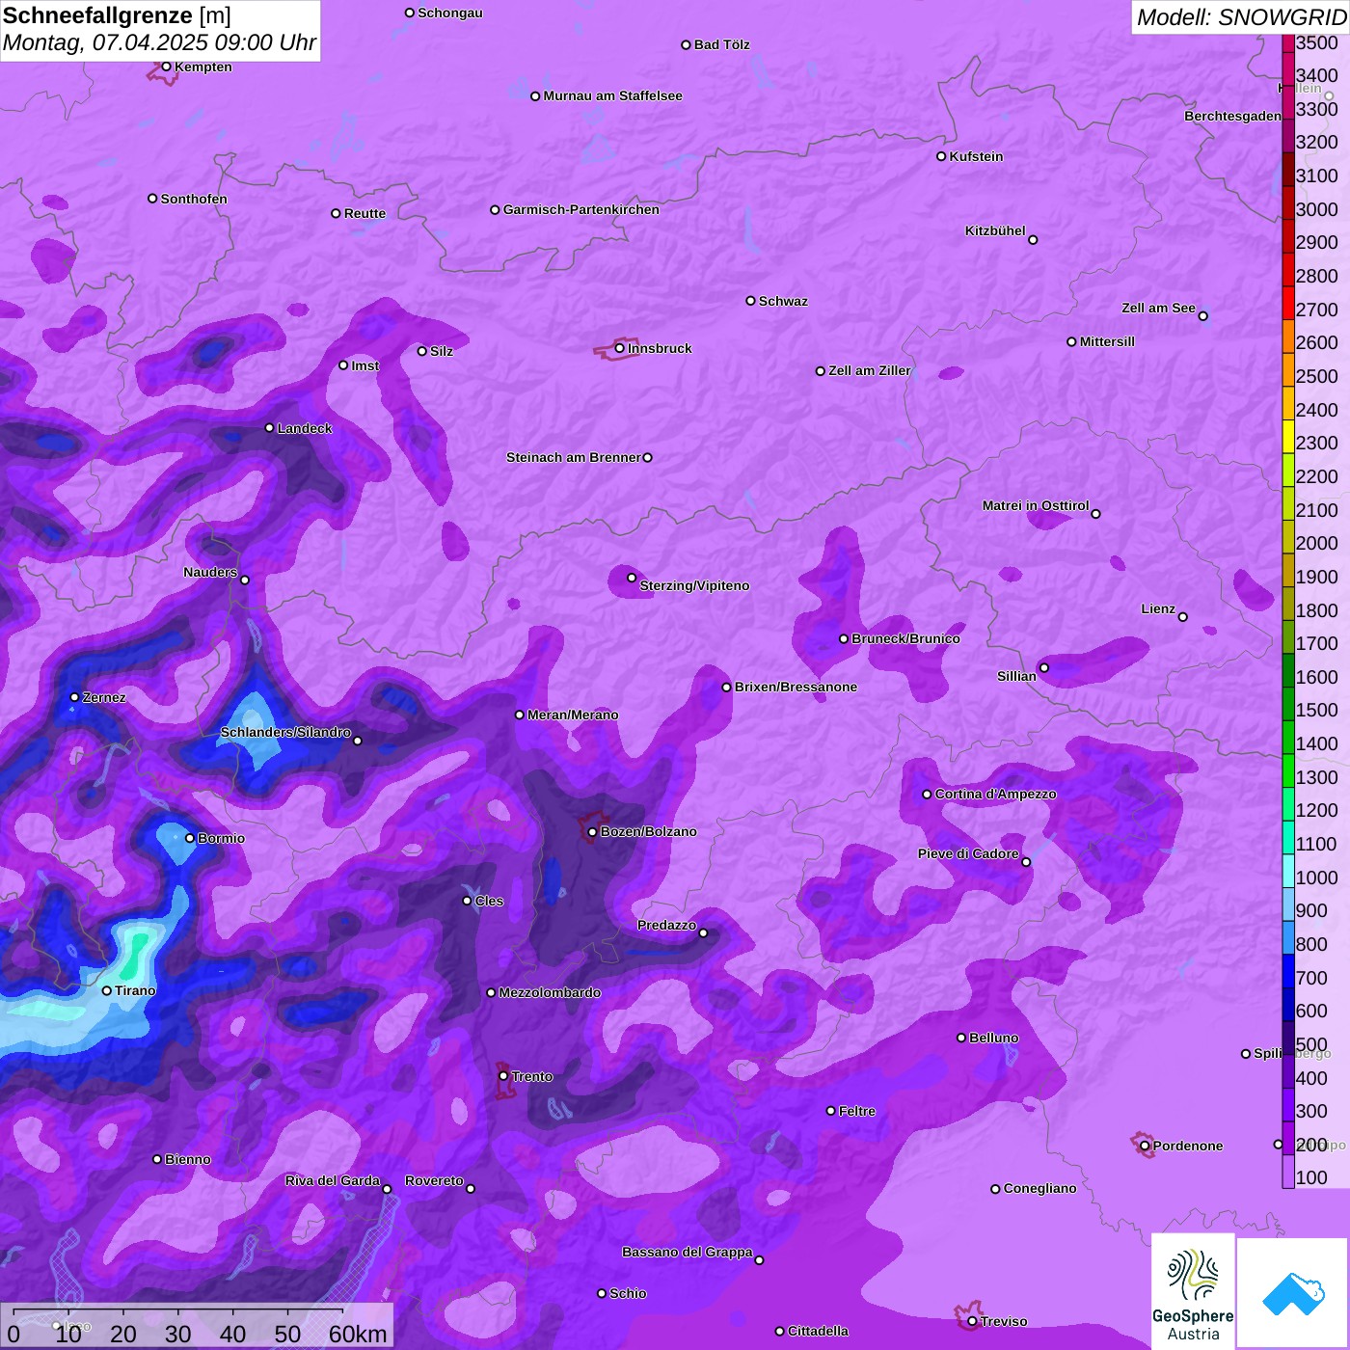Click Murnau am Staffelsee label
This screenshot has height=1350, width=1350.
tap(612, 95)
